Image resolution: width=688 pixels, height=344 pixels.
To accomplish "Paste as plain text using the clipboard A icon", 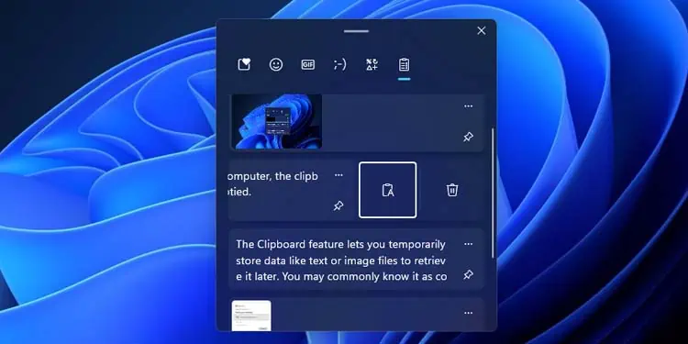I will [x=388, y=190].
